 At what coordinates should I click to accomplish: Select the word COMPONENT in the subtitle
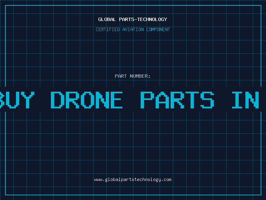coord(158,29)
